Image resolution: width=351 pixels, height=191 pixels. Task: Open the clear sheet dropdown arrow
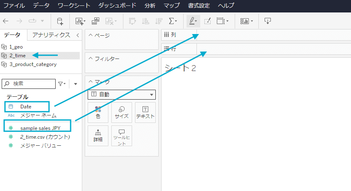click(x=115, y=21)
